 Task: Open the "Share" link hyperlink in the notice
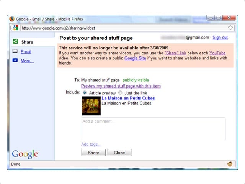point(175,53)
